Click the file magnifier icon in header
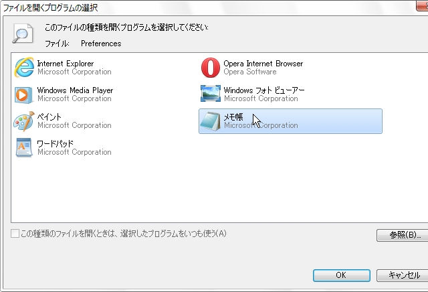428x292 pixels. [x=22, y=34]
